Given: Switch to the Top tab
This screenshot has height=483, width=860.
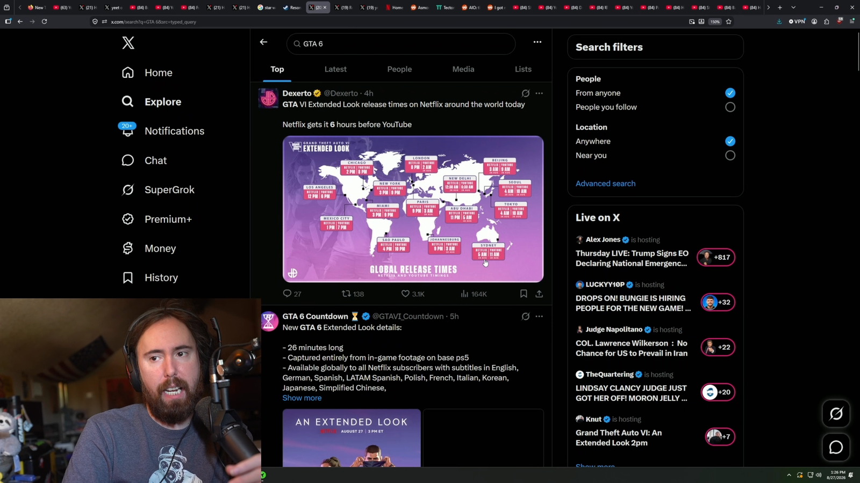Looking at the screenshot, I should click(x=277, y=69).
